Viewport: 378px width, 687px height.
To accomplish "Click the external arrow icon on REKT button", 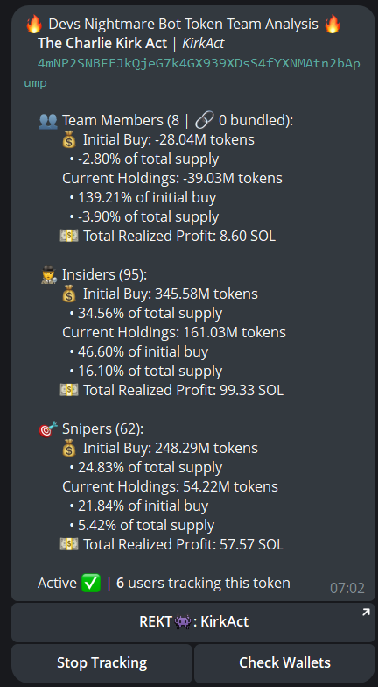I will (x=366, y=613).
